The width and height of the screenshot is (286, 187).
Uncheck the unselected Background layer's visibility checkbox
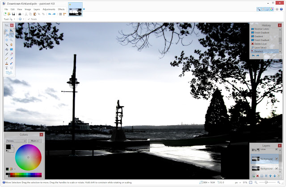coord(277,168)
